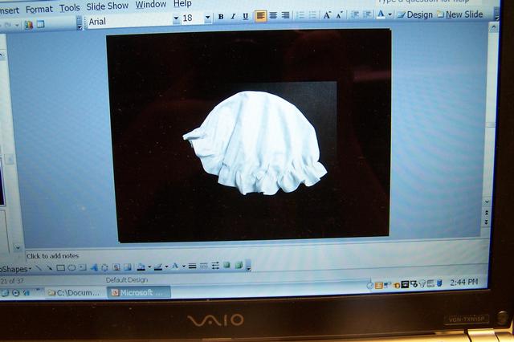Select the Line drawing tool
Image resolution: width=514 pixels, height=342 pixels.
[39, 268]
